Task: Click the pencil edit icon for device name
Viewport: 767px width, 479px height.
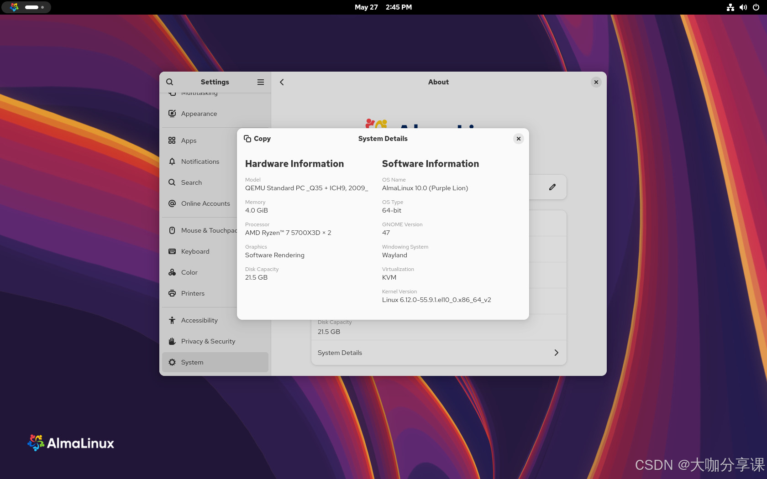Action: pyautogui.click(x=552, y=187)
